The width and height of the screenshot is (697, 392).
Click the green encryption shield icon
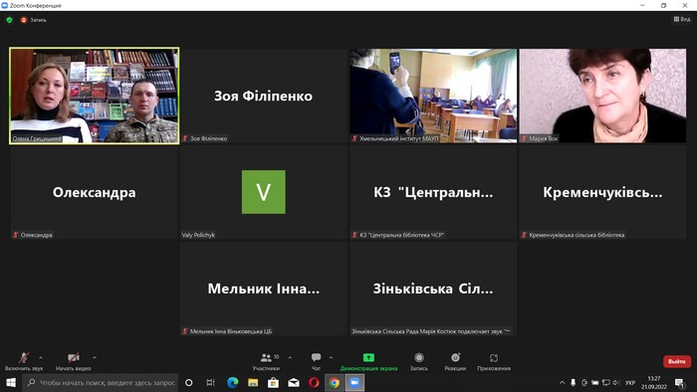click(9, 20)
